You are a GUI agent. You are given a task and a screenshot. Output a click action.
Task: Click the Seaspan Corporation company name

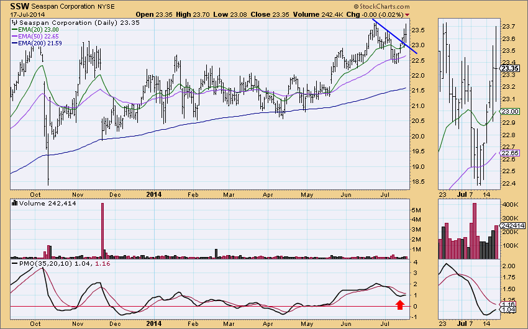coord(63,6)
